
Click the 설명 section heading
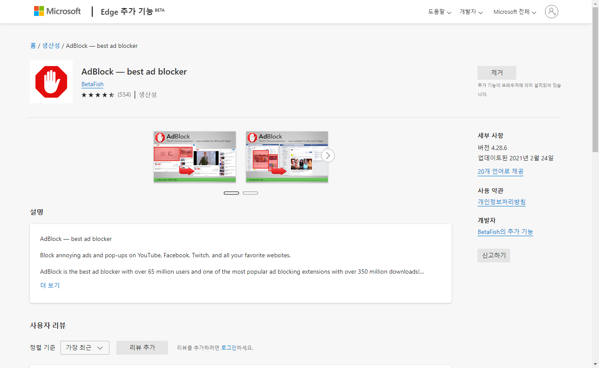point(37,212)
